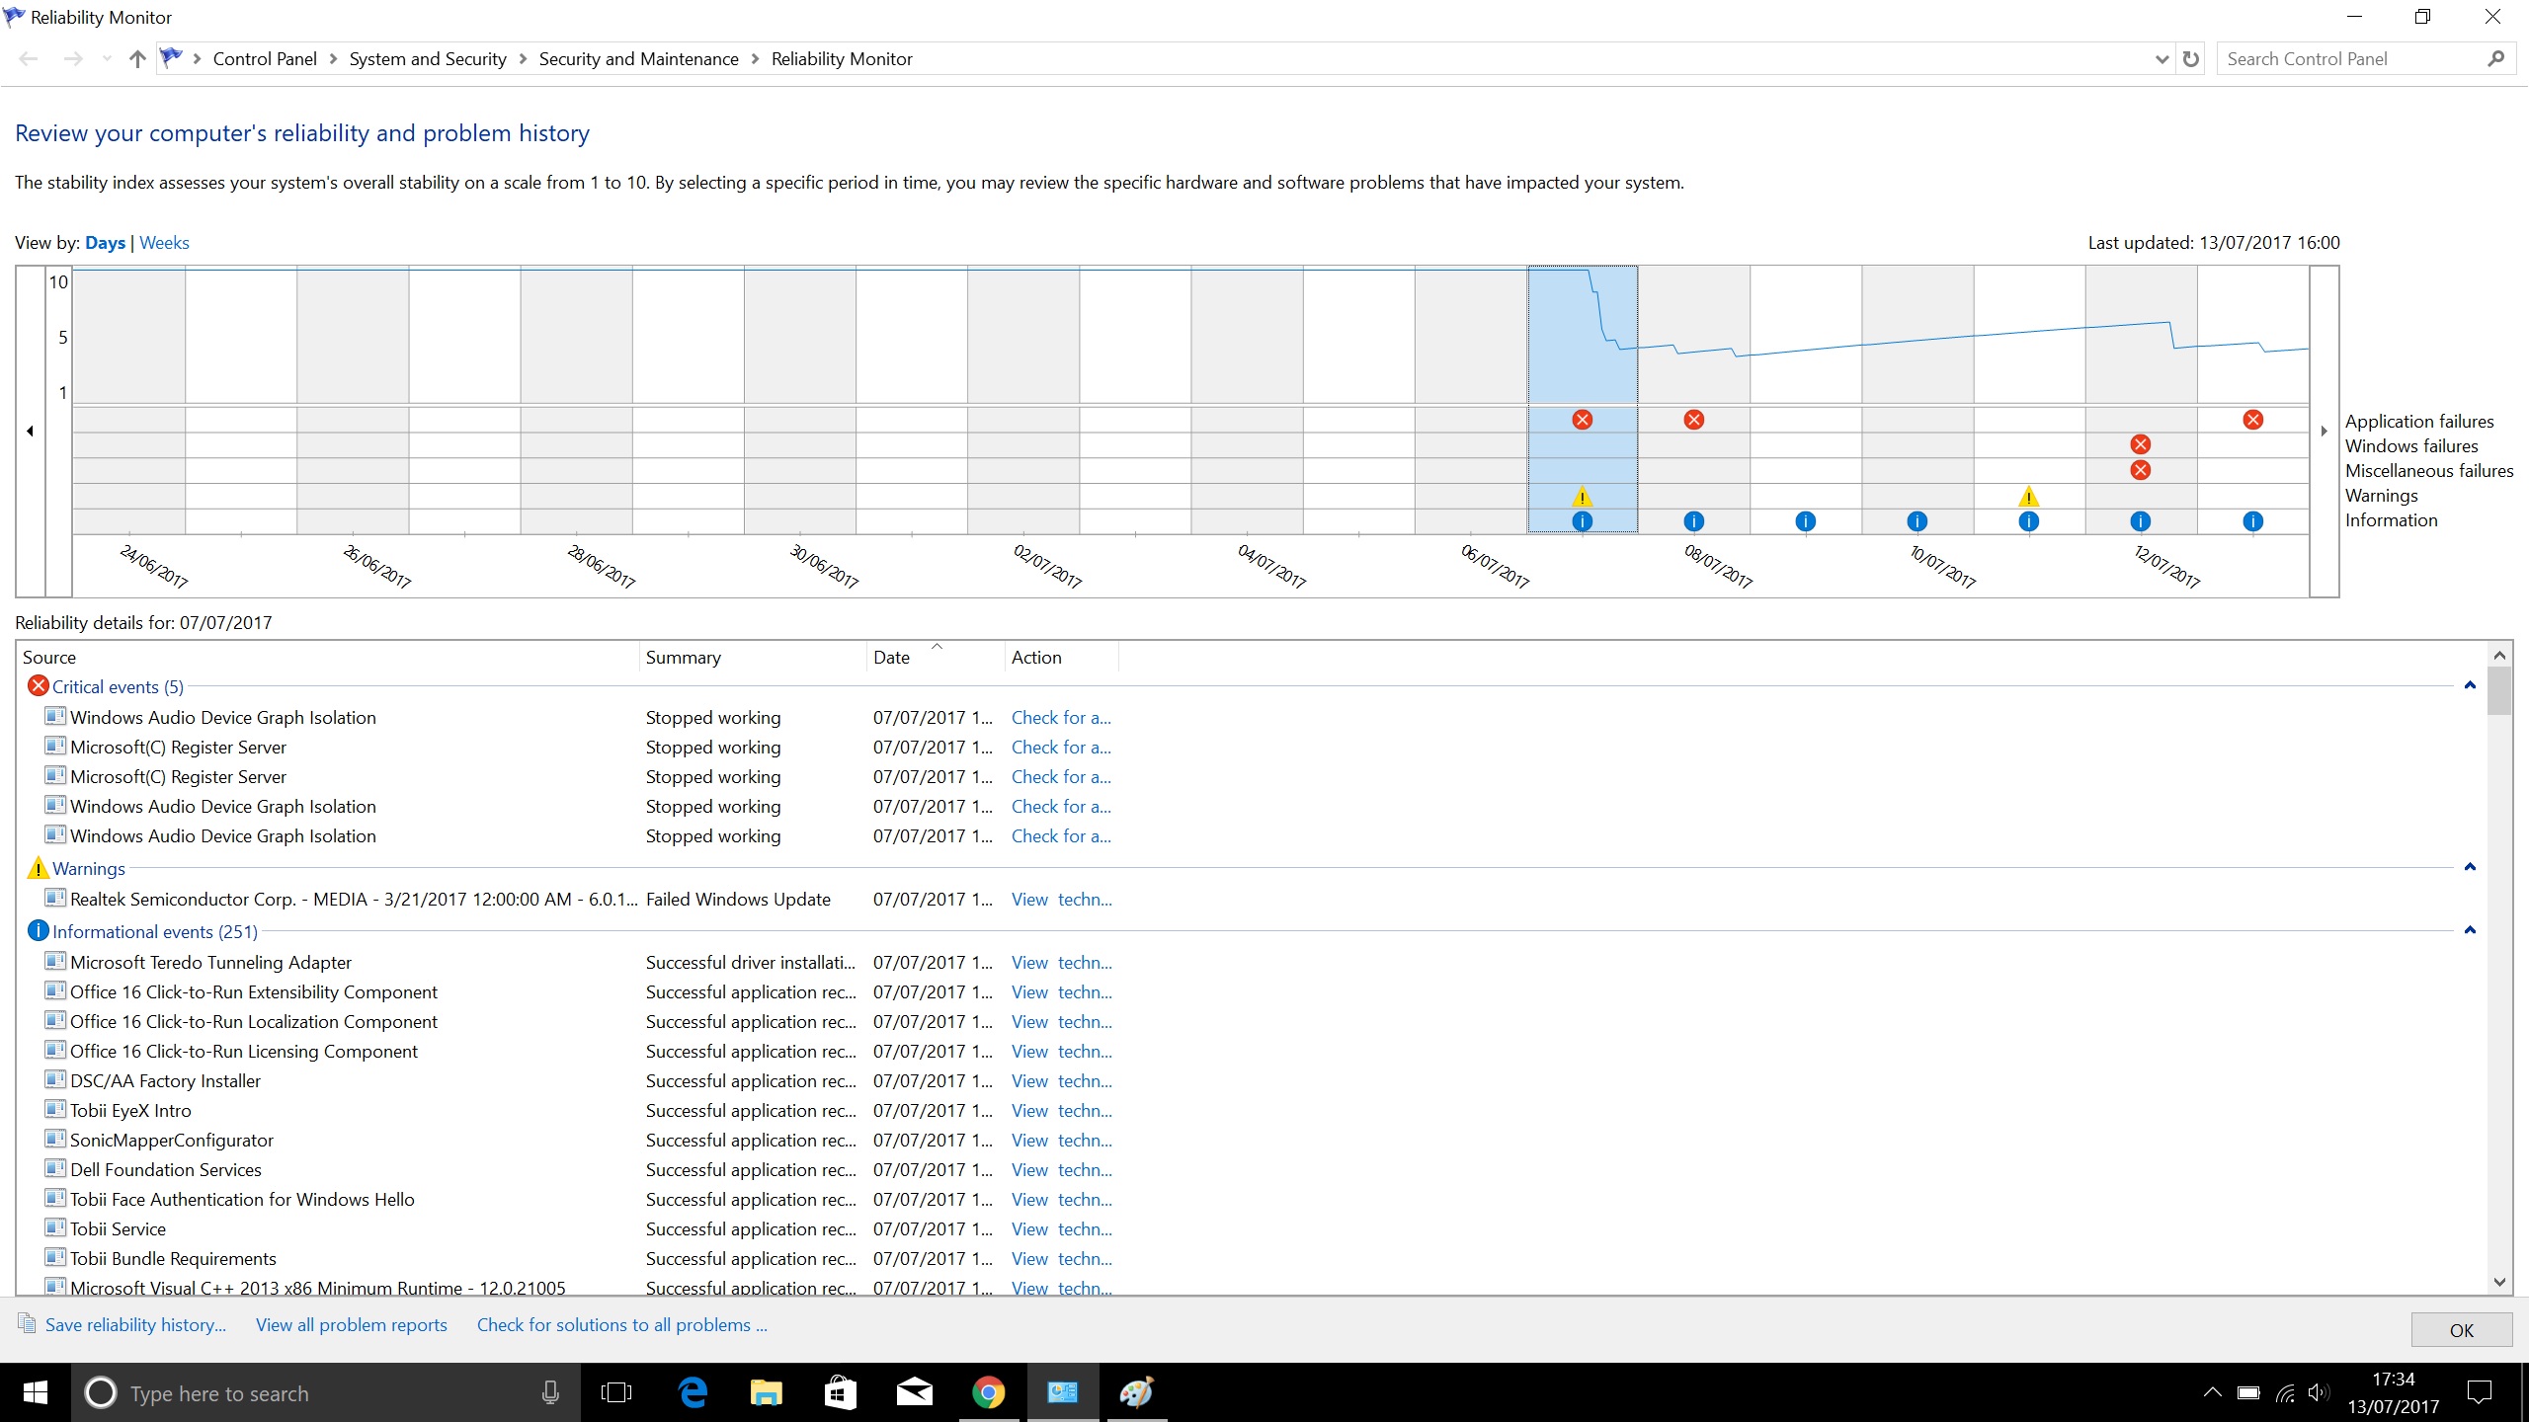Sort the list by Action column
Viewport: 2529px width, 1422px height.
(1061, 658)
